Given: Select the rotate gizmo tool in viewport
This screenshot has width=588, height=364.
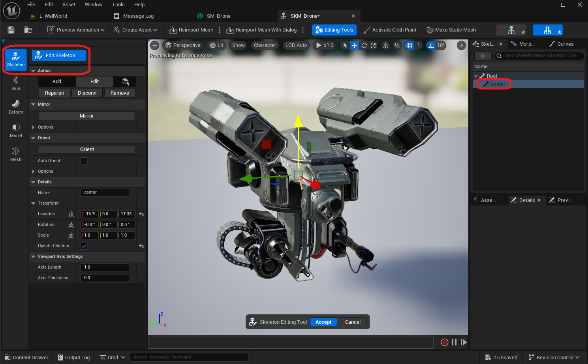Looking at the screenshot, I should (364, 45).
